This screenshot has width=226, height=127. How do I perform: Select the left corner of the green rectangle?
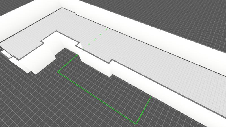click(58, 72)
